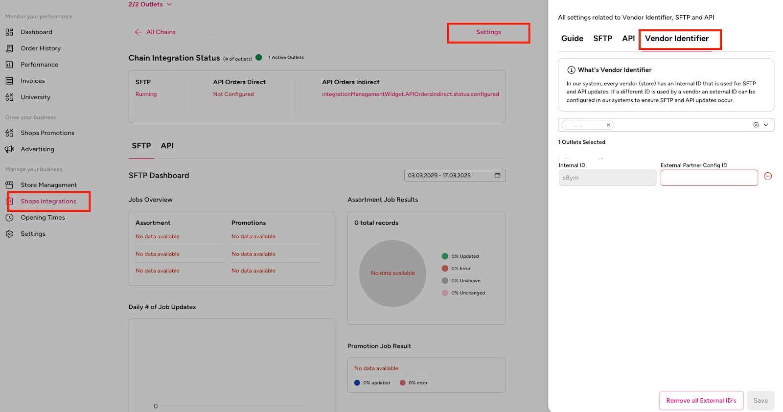783x412 pixels.
Task: Expand the 2/2 Outlets dropdown
Action: point(169,4)
